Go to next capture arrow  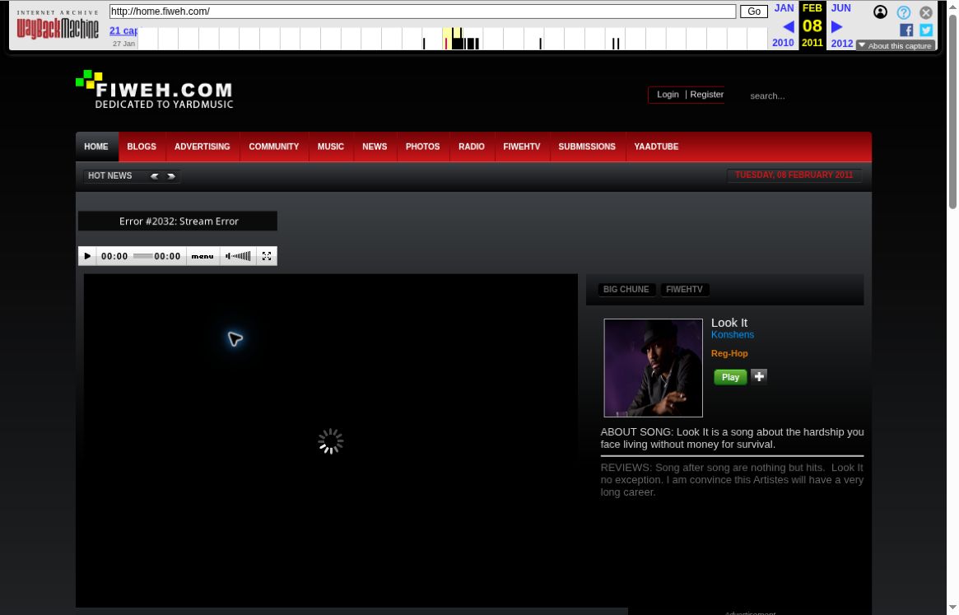pos(836,26)
